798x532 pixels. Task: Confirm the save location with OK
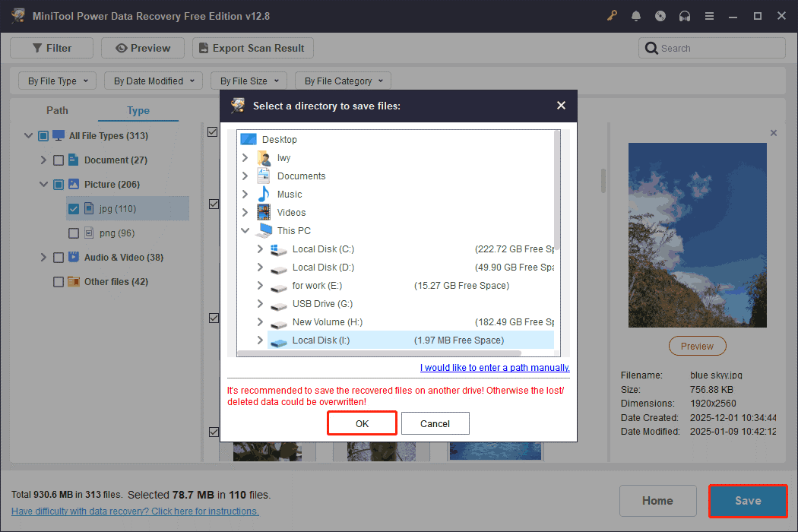click(x=362, y=423)
